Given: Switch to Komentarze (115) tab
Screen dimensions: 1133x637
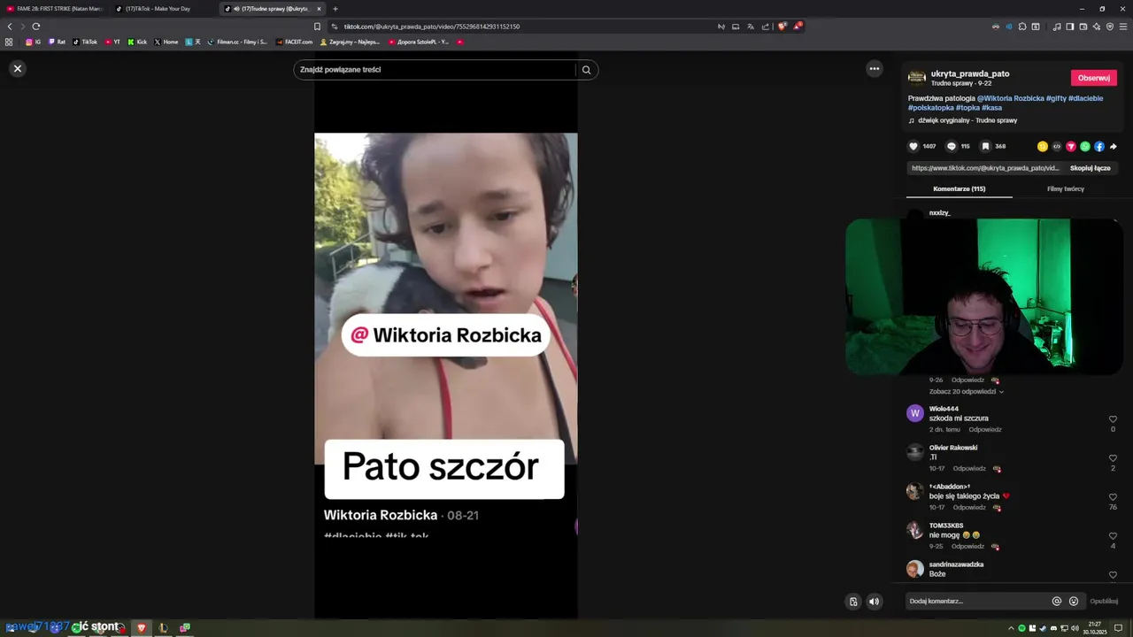Looking at the screenshot, I should coord(959,188).
